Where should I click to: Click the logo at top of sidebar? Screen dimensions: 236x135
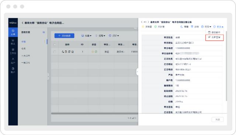pyautogui.click(x=13, y=23)
